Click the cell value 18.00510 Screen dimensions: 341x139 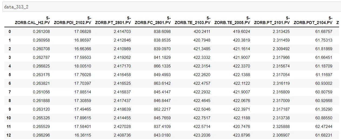[x=83, y=66]
